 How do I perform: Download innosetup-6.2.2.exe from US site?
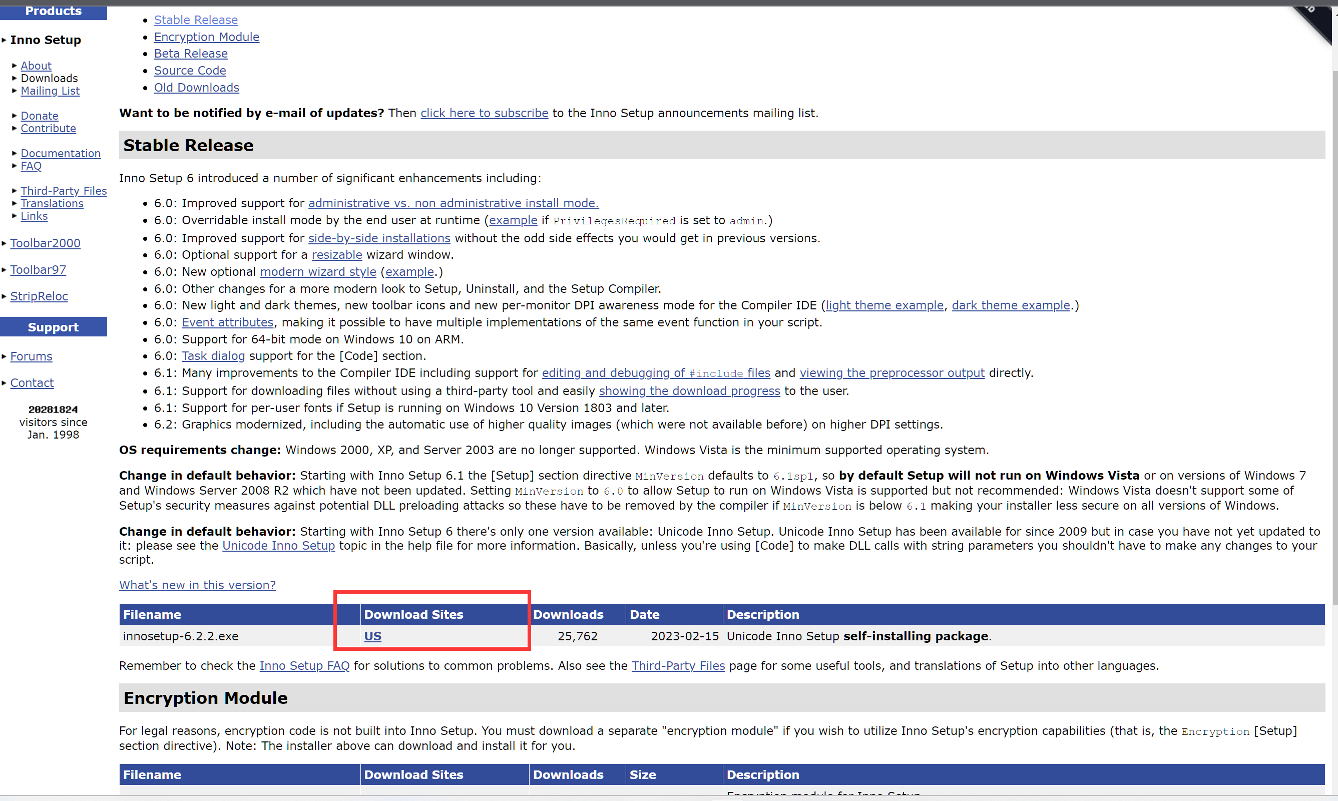coord(373,636)
